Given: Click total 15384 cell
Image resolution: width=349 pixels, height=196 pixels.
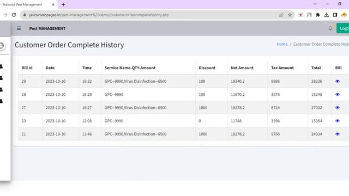Looking at the screenshot, I should pyautogui.click(x=320, y=121).
